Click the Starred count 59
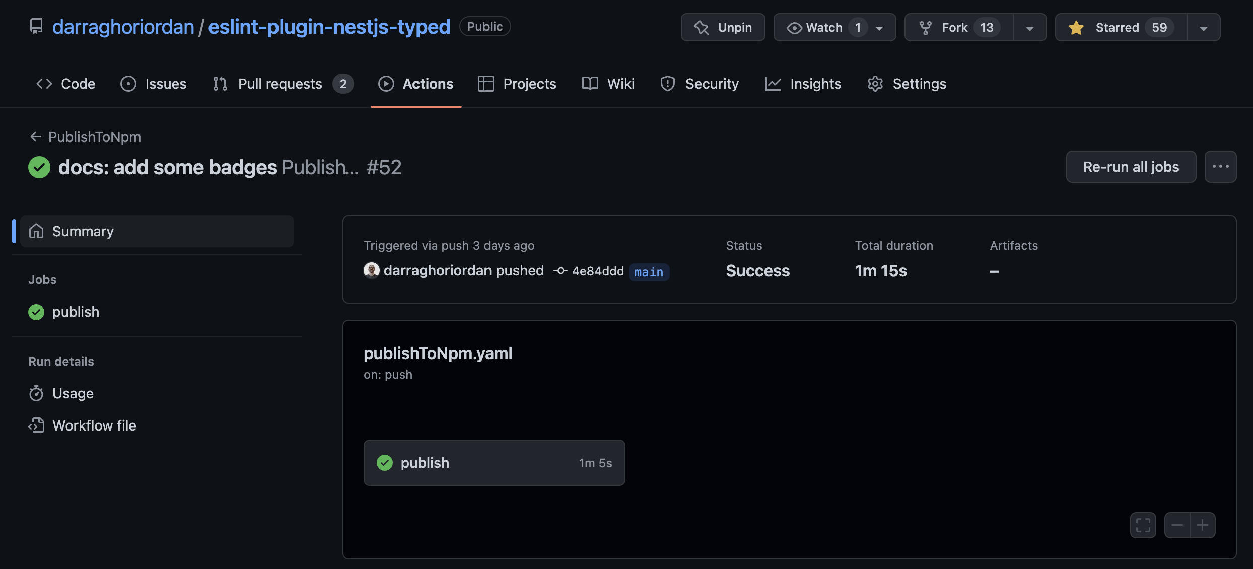The image size is (1253, 569). coord(1159,27)
